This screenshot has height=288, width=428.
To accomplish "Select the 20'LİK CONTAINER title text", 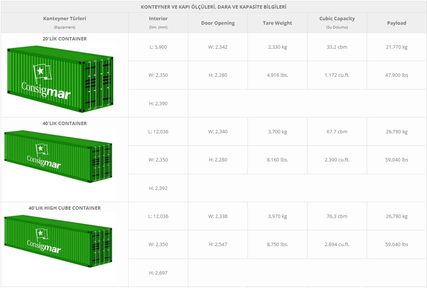I will click(65, 39).
